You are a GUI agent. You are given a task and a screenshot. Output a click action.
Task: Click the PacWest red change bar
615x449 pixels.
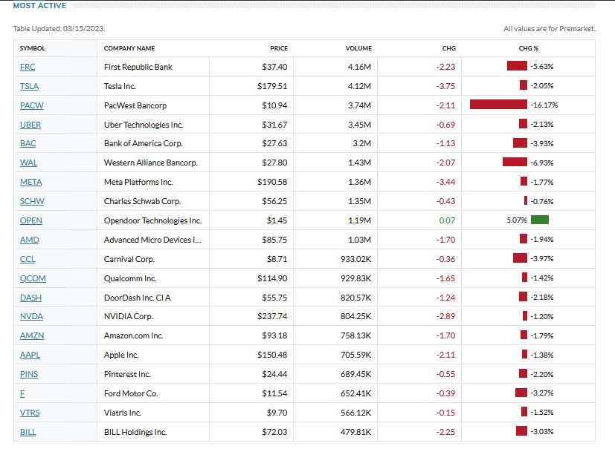tap(498, 105)
